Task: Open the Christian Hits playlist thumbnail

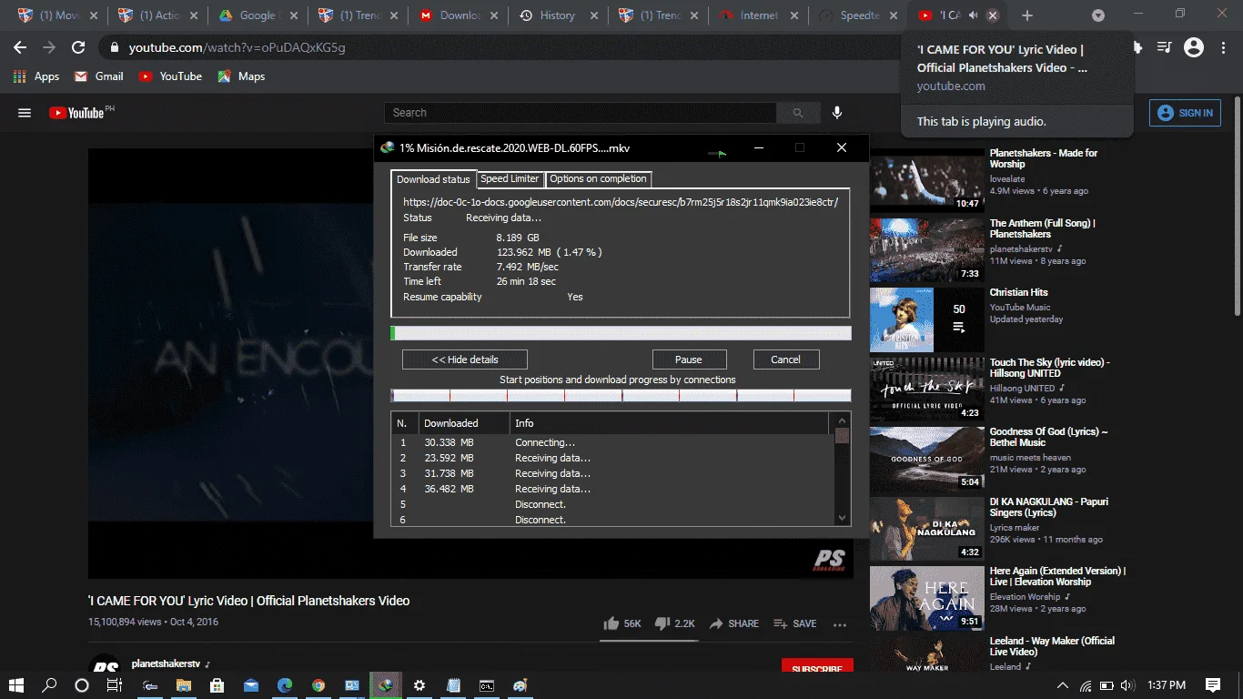Action: [927, 320]
